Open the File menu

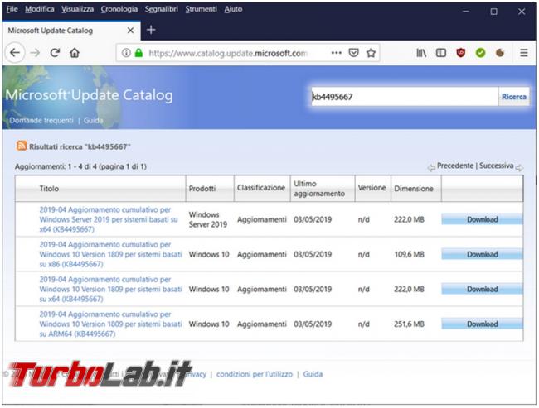click(x=12, y=9)
